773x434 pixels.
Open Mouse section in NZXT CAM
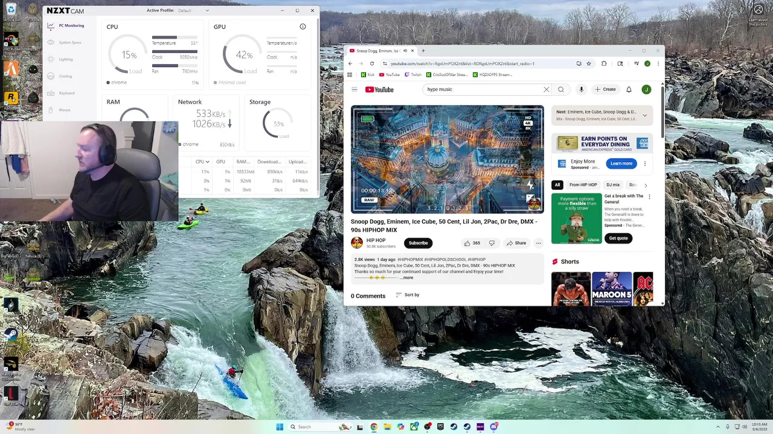pyautogui.click(x=59, y=110)
